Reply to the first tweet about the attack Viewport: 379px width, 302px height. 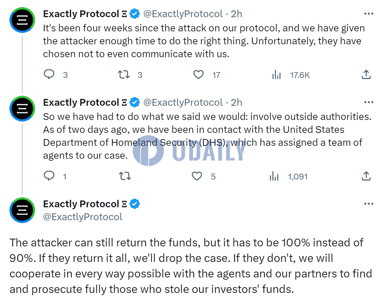[x=49, y=74]
